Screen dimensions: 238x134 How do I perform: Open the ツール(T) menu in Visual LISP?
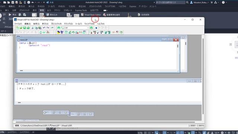tap(78, 24)
